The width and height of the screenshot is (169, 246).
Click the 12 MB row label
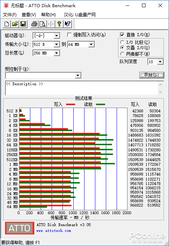tap(12, 184)
